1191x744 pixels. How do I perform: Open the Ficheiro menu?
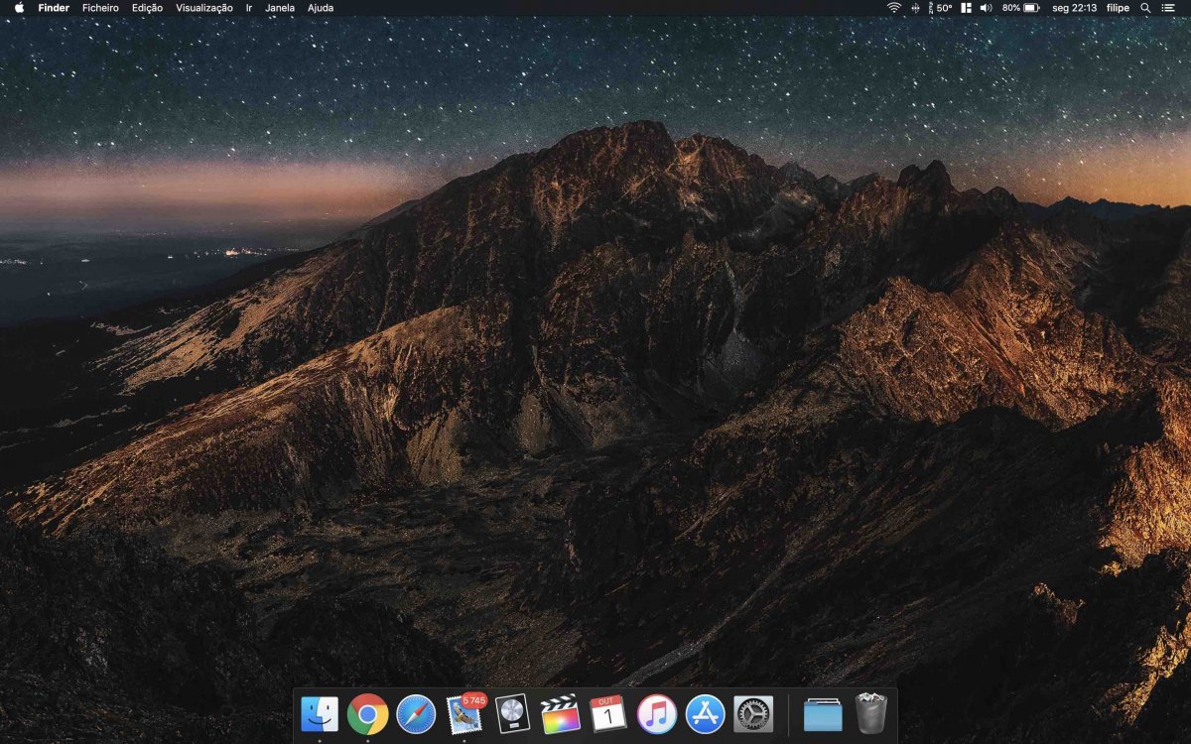[x=100, y=8]
